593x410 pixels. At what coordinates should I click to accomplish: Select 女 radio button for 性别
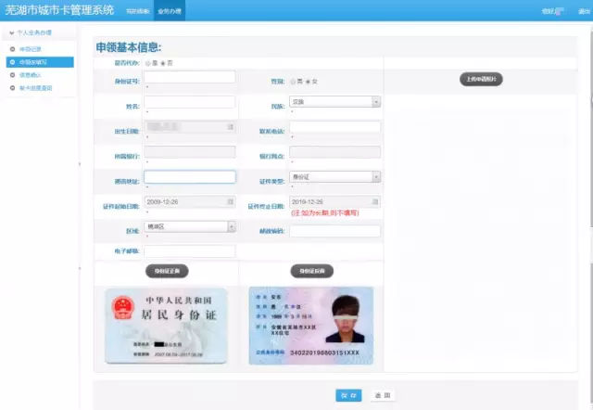[x=309, y=82]
